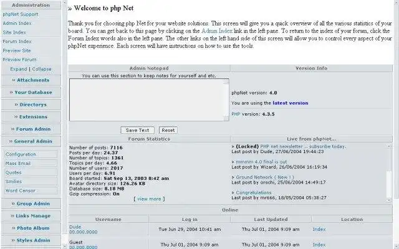
Task: Open the phpNet Support link
Action: pos(21,14)
